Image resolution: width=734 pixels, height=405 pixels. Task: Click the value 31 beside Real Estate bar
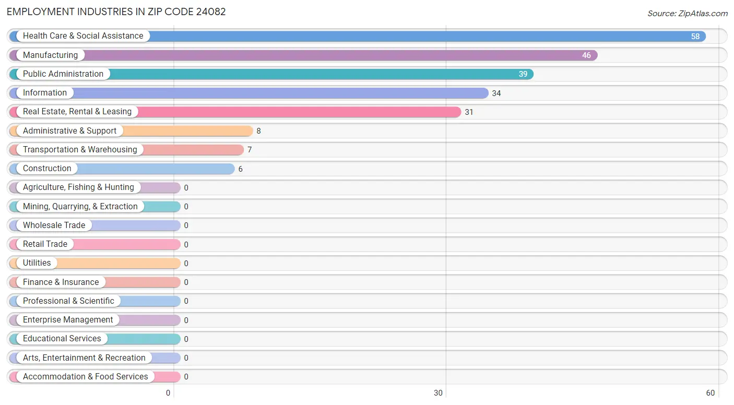469,112
